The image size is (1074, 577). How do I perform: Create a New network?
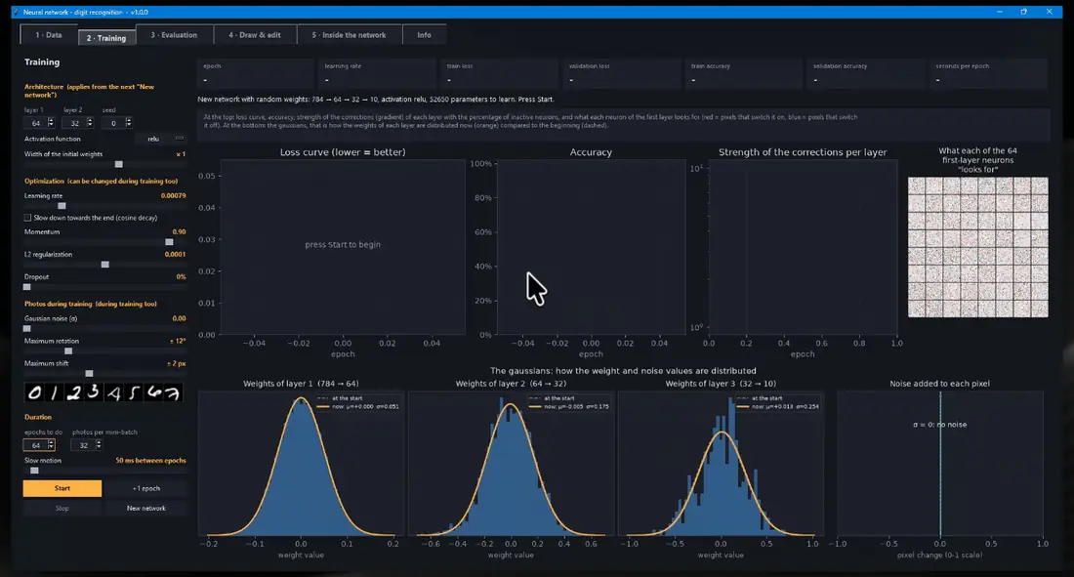(145, 508)
